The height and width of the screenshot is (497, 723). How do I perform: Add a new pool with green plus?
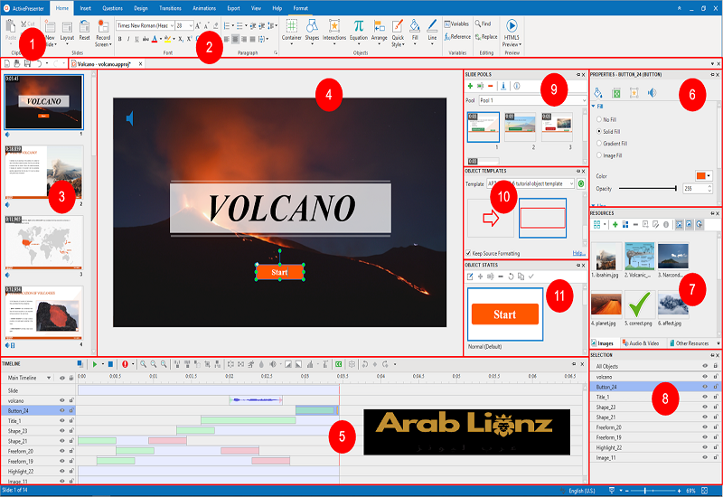(x=470, y=86)
